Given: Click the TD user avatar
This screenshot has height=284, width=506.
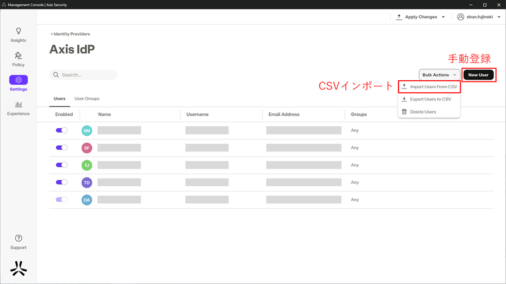Looking at the screenshot, I should (x=87, y=182).
